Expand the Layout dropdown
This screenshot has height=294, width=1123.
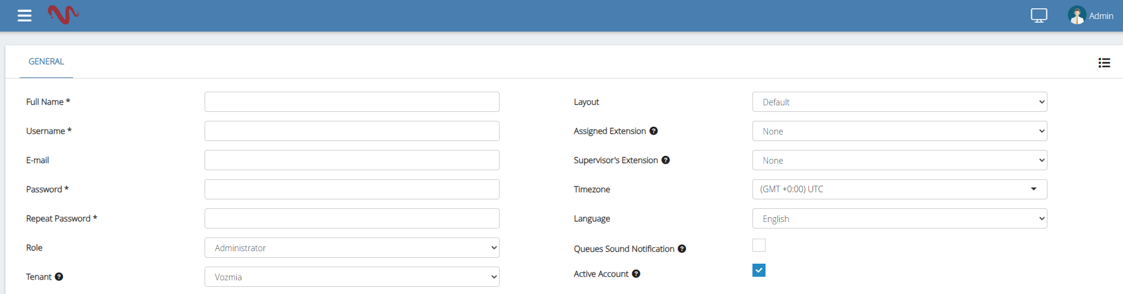point(899,102)
